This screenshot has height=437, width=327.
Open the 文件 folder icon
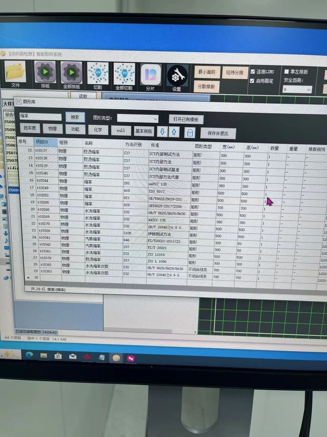pyautogui.click(x=15, y=72)
